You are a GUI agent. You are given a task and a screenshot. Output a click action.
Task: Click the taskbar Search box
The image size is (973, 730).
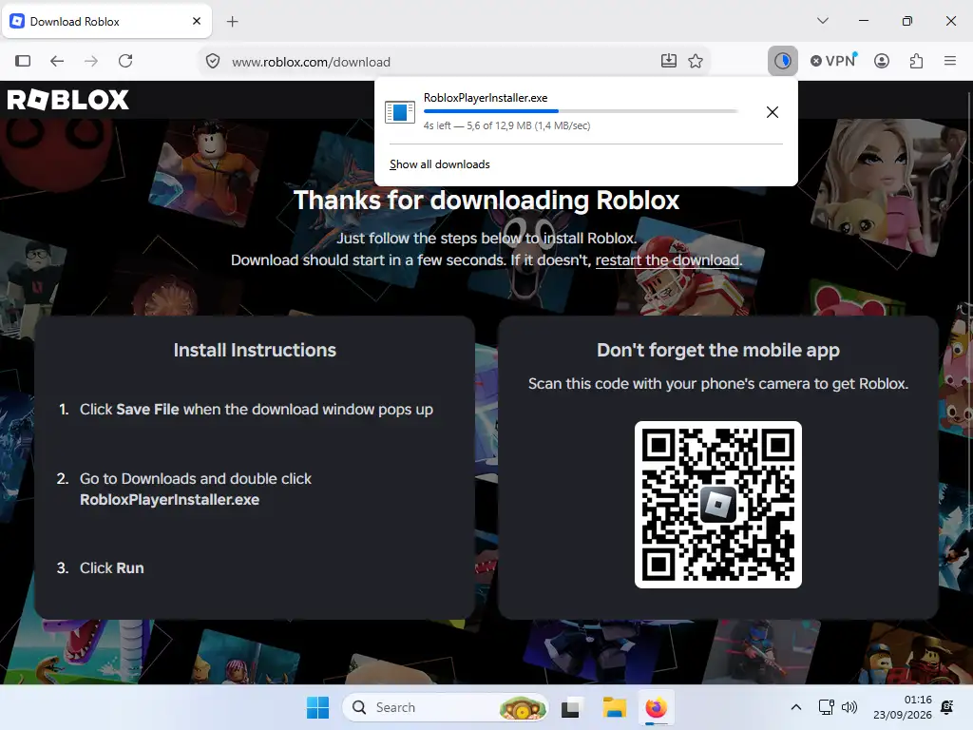[446, 707]
